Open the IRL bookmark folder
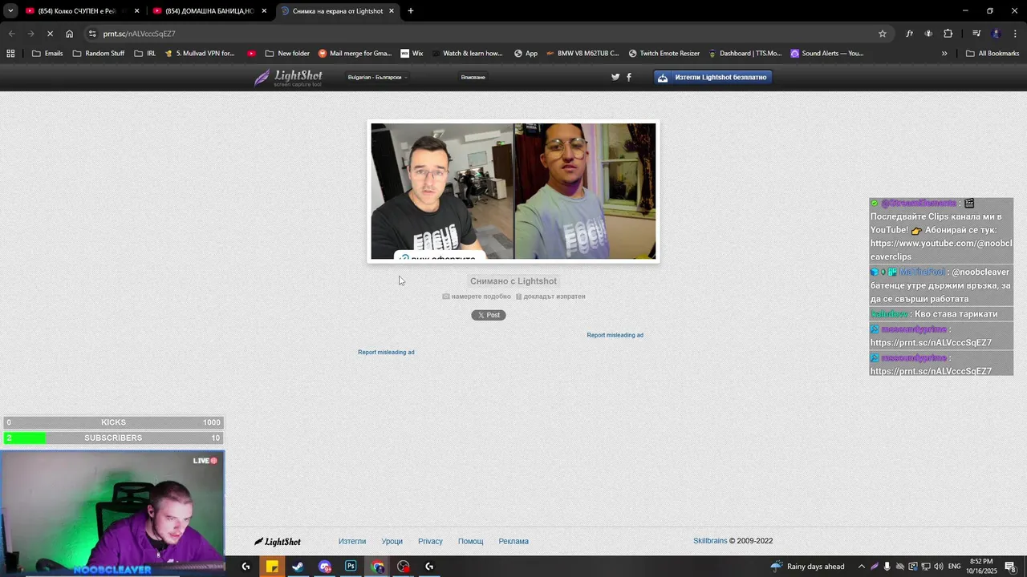This screenshot has width=1027, height=577. (145, 54)
